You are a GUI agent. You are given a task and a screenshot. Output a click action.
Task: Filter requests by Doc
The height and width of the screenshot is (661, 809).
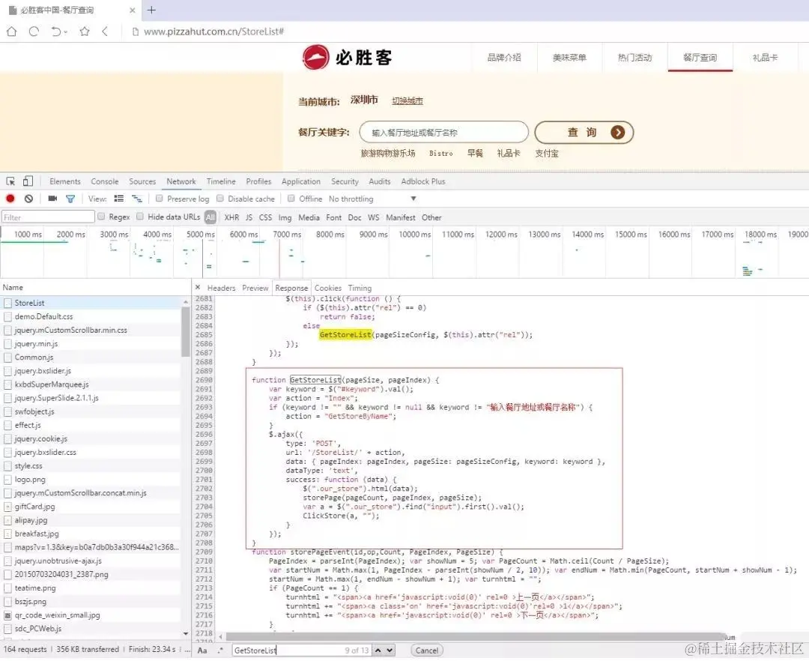pos(354,217)
